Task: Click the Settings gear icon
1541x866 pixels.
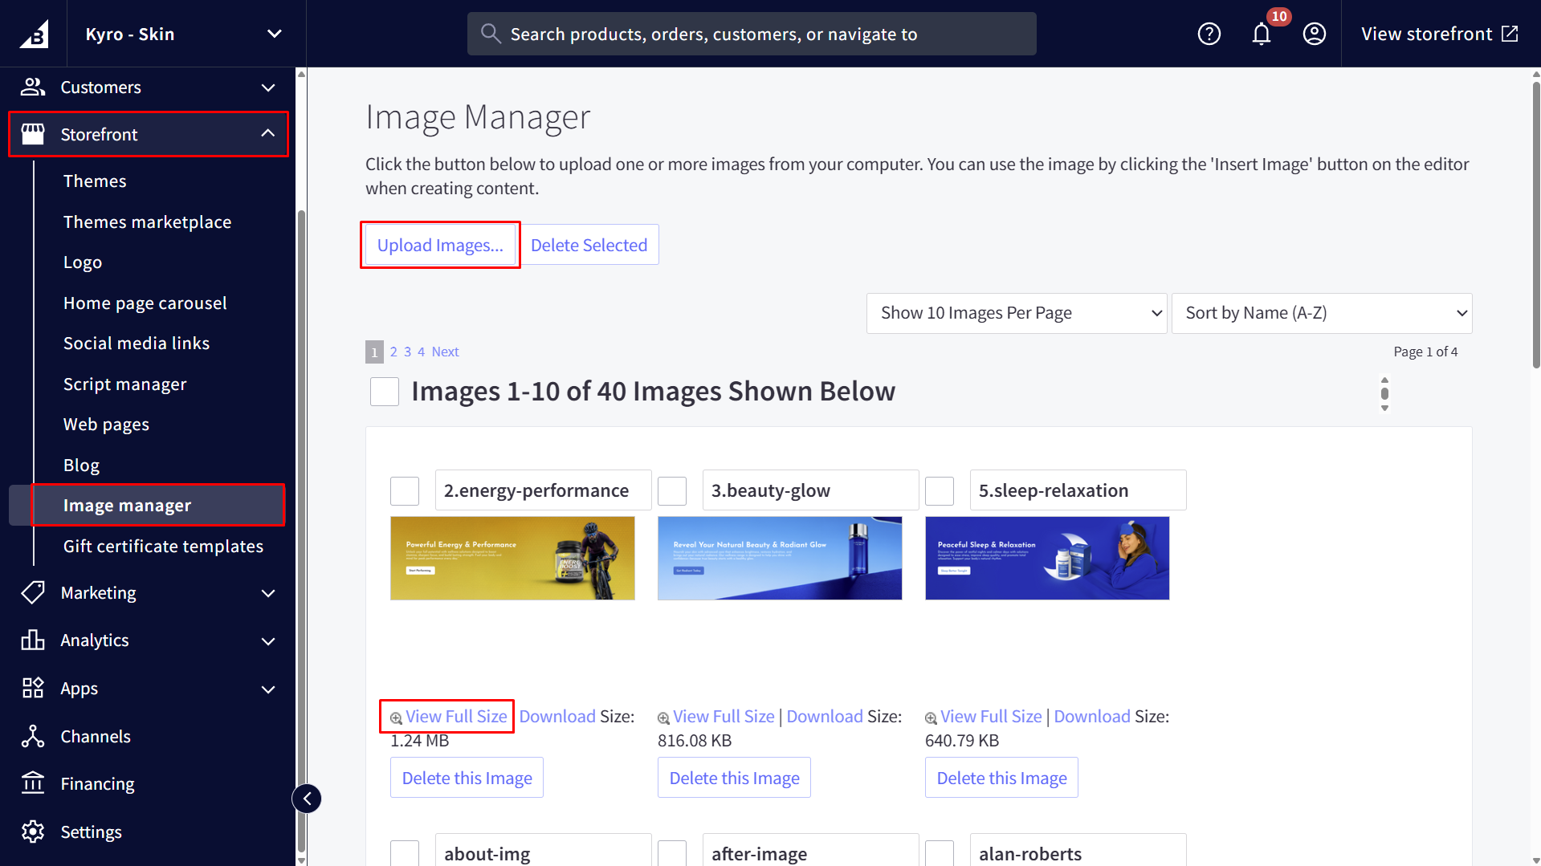Action: pos(33,831)
